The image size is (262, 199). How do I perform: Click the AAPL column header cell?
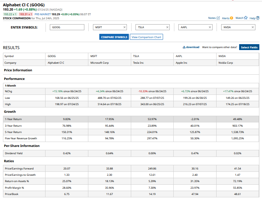[x=195, y=56]
